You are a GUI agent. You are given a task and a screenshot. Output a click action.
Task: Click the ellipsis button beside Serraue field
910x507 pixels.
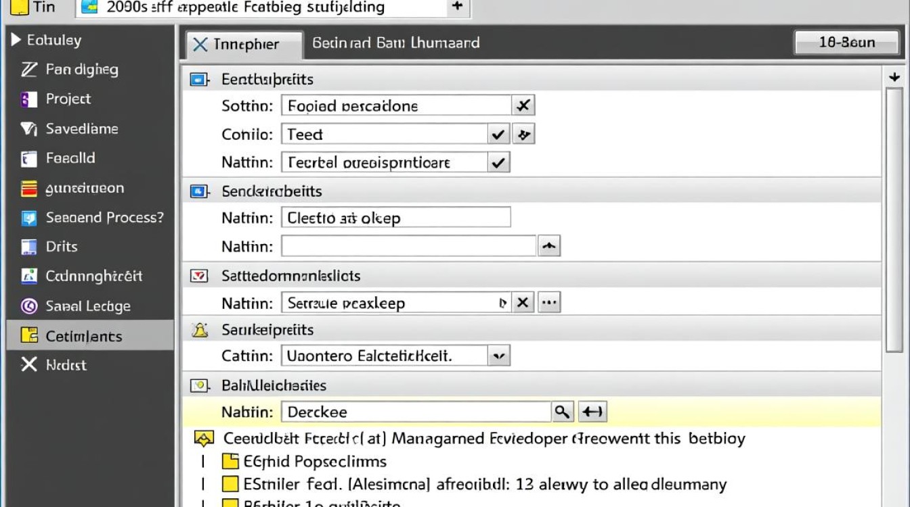point(549,302)
